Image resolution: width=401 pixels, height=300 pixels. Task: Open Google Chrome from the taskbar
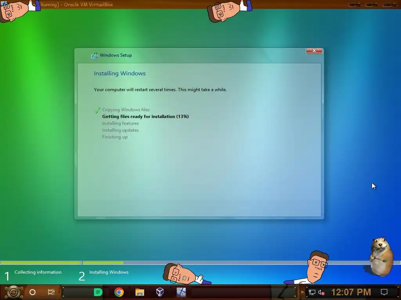(119, 292)
